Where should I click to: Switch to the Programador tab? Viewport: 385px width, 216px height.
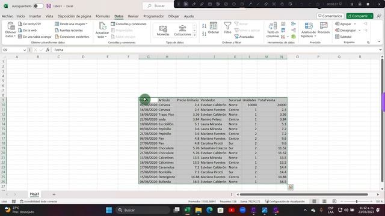point(153,16)
